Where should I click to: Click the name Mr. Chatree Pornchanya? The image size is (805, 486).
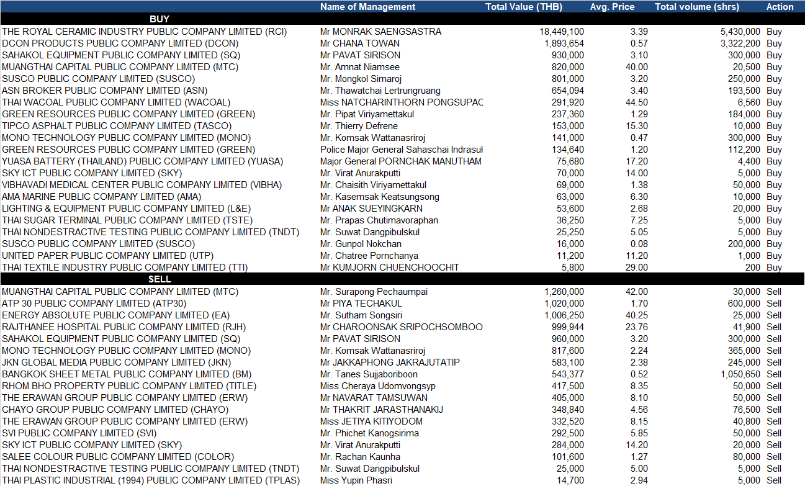(x=369, y=255)
